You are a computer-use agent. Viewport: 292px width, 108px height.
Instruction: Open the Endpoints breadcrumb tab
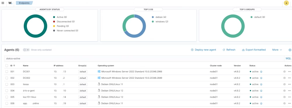(24, 3)
